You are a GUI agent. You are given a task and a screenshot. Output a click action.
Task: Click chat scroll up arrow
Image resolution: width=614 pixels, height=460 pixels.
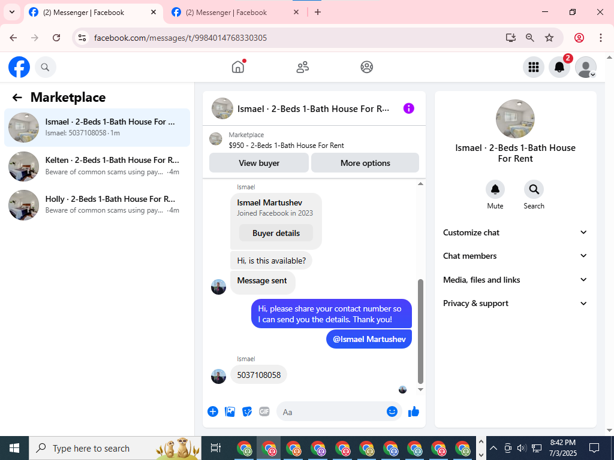tap(420, 184)
